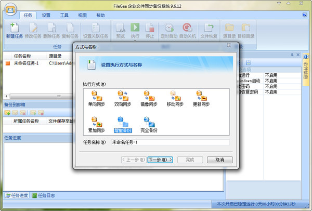The width and height of the screenshot is (312, 211).
Task: Select Two-way Sync (双向同步) mode
Action: 123,99
